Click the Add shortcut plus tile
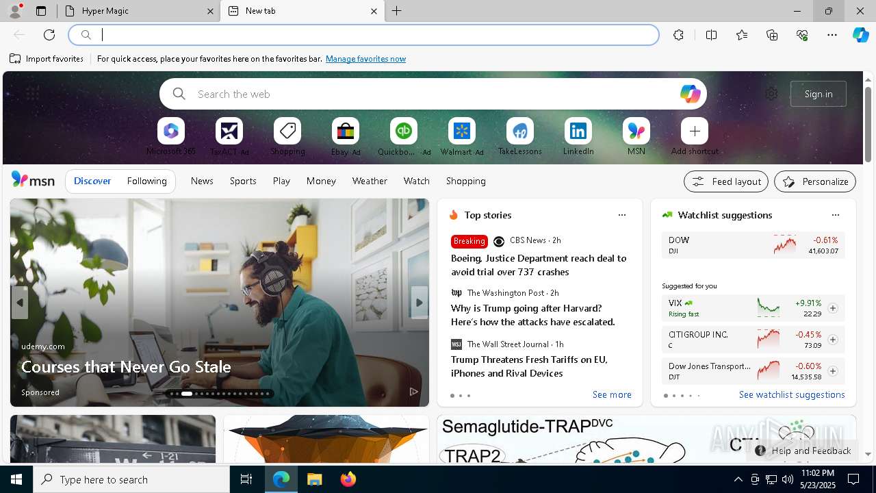Image resolution: width=876 pixels, height=493 pixels. (695, 136)
